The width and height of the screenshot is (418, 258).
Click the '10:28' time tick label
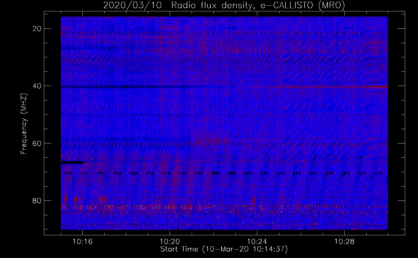point(344,242)
